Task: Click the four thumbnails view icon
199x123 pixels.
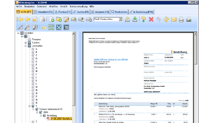Action: point(51,27)
